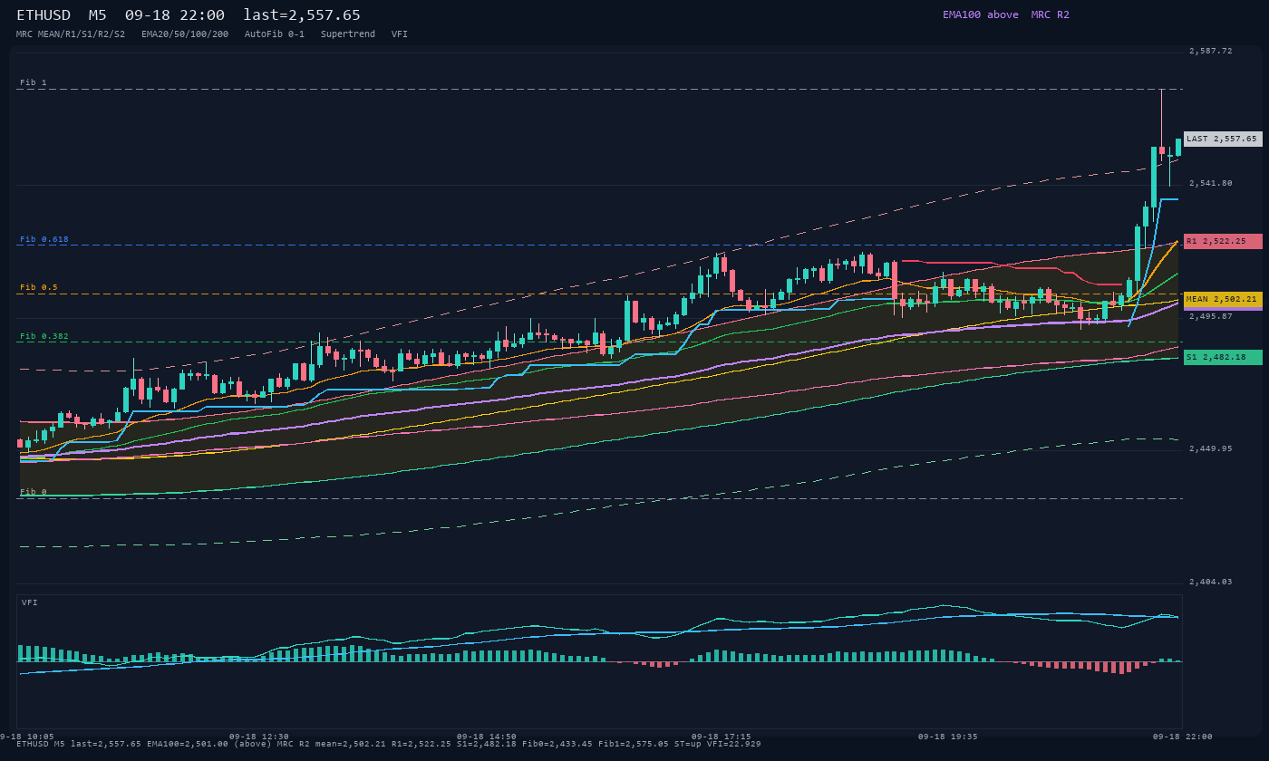Click the 2,404.03 price axis value
The width and height of the screenshot is (1269, 761).
1211,582
